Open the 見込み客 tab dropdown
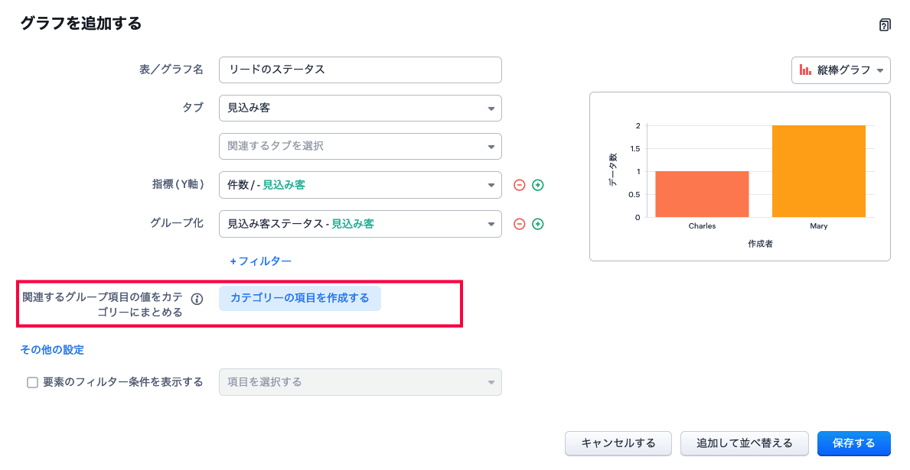 tap(360, 108)
